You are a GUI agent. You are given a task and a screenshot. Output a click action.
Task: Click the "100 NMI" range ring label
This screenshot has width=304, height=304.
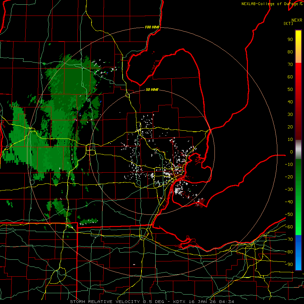152,27
